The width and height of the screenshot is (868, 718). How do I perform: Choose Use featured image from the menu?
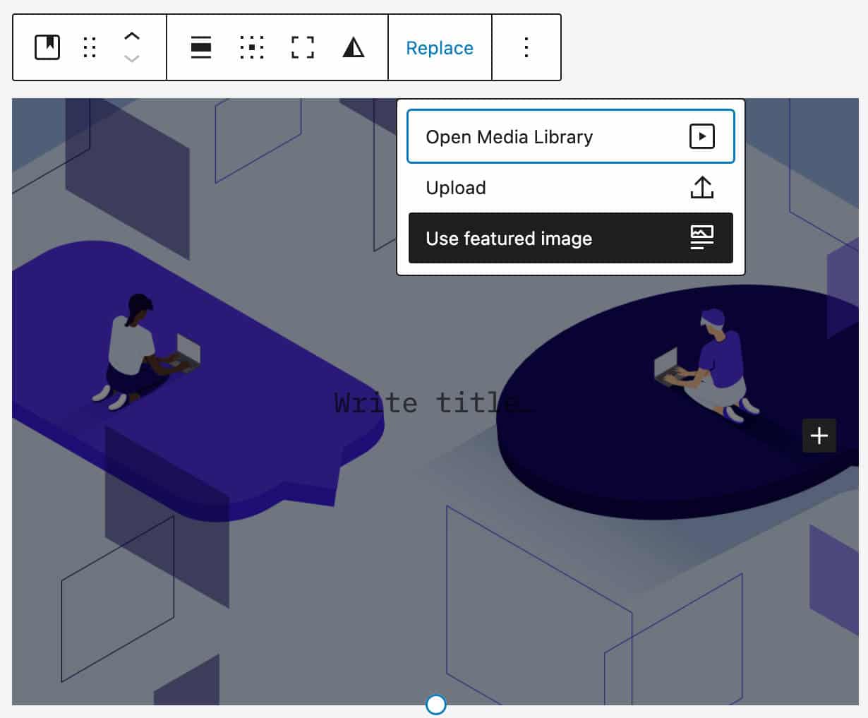pyautogui.click(x=509, y=238)
